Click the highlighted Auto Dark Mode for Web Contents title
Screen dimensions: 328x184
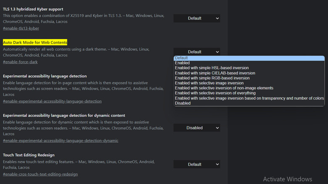click(x=35, y=42)
